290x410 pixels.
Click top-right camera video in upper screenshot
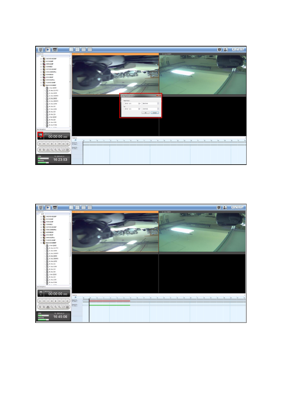coord(203,75)
